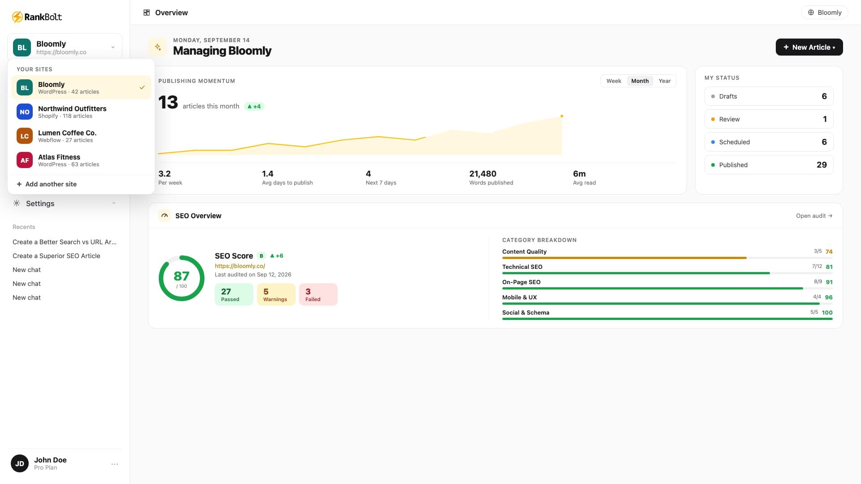Open the Scheduled status row
This screenshot has width=861, height=484.
[769, 142]
